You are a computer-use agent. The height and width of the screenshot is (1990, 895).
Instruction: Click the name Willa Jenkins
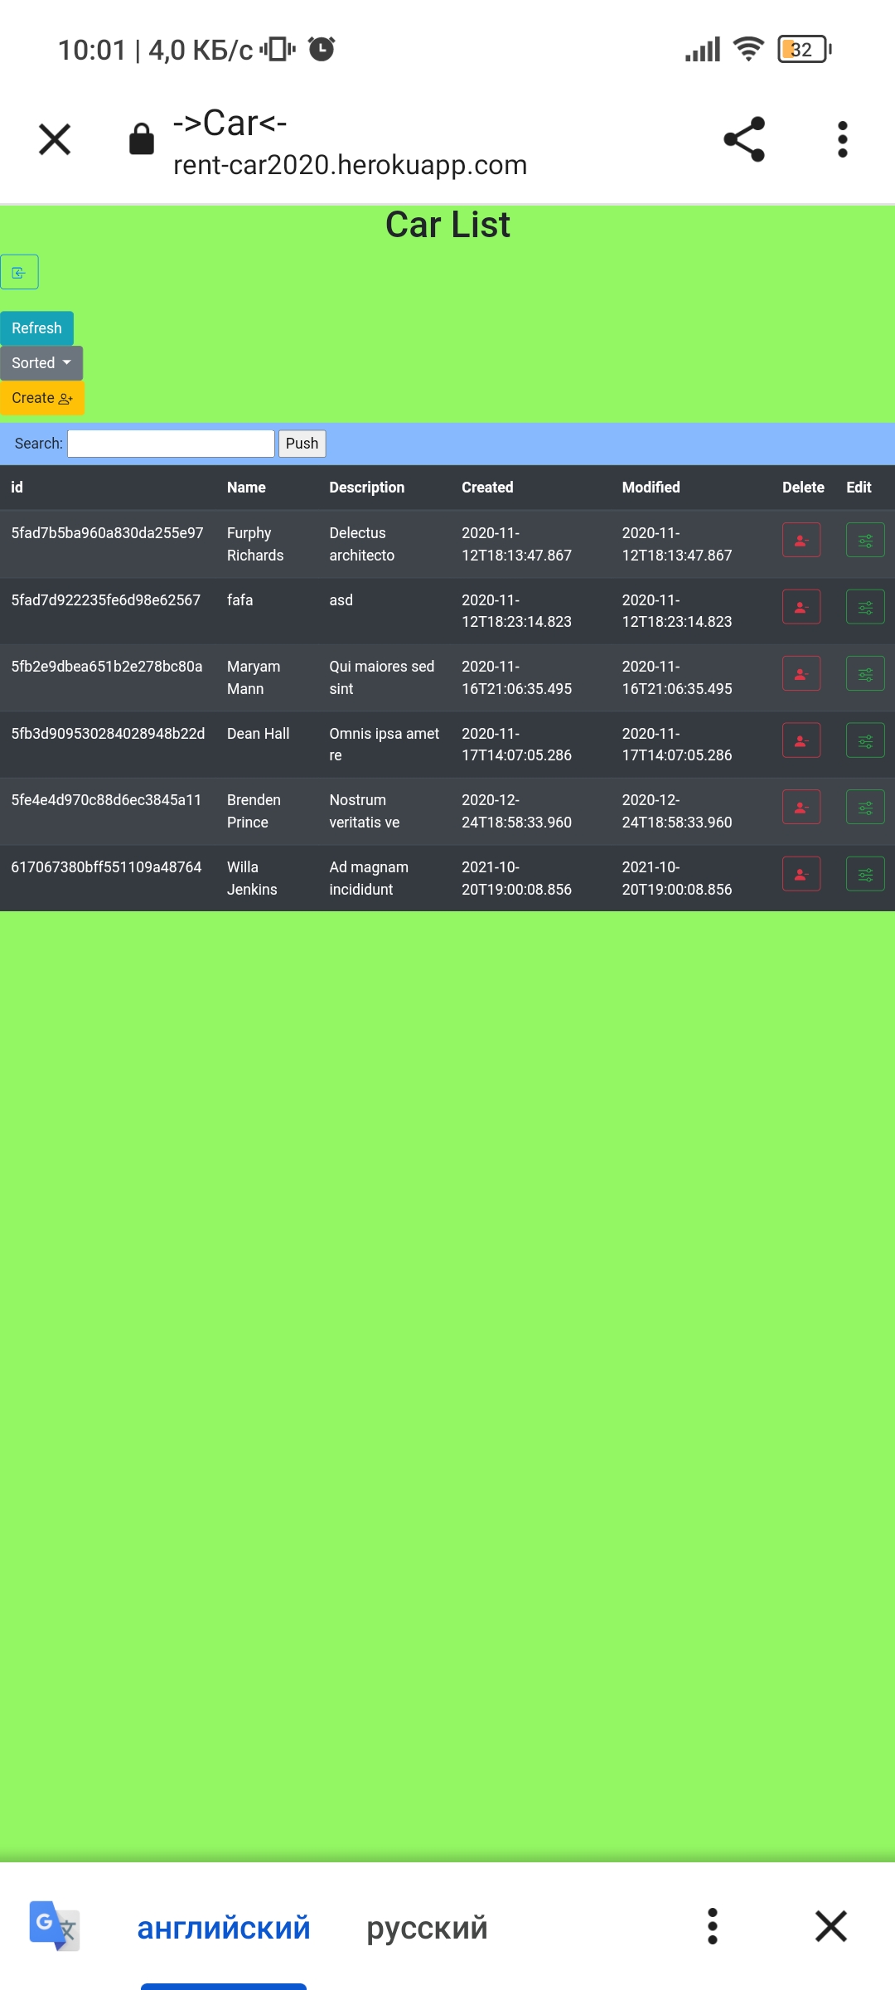(252, 878)
